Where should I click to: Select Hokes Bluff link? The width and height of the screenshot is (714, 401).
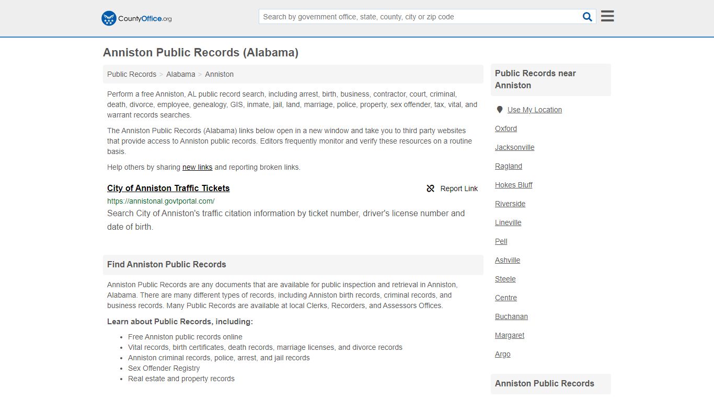(x=514, y=185)
